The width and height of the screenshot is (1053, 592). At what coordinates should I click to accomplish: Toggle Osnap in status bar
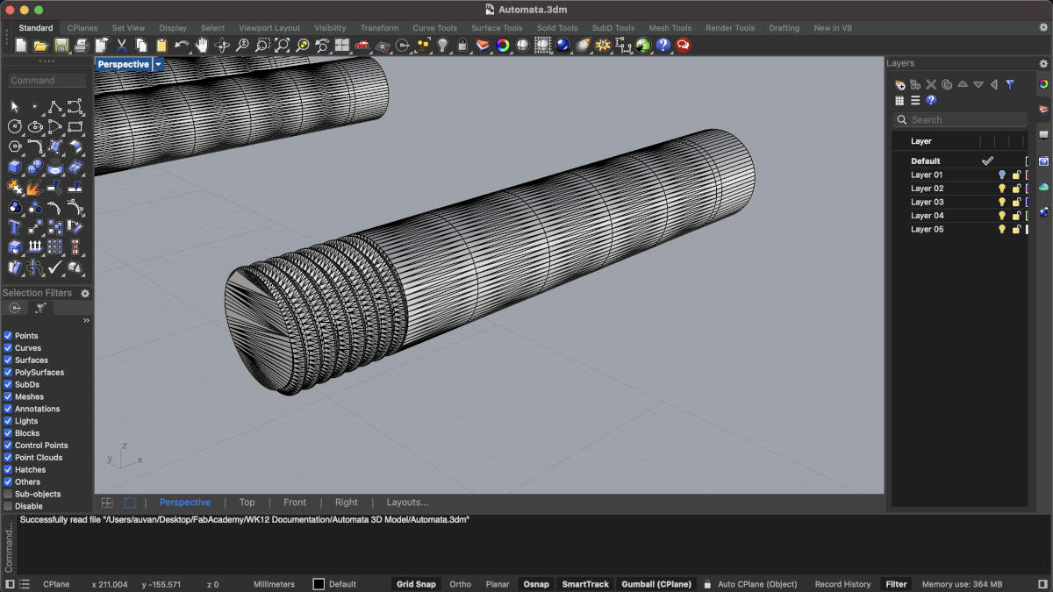click(536, 584)
